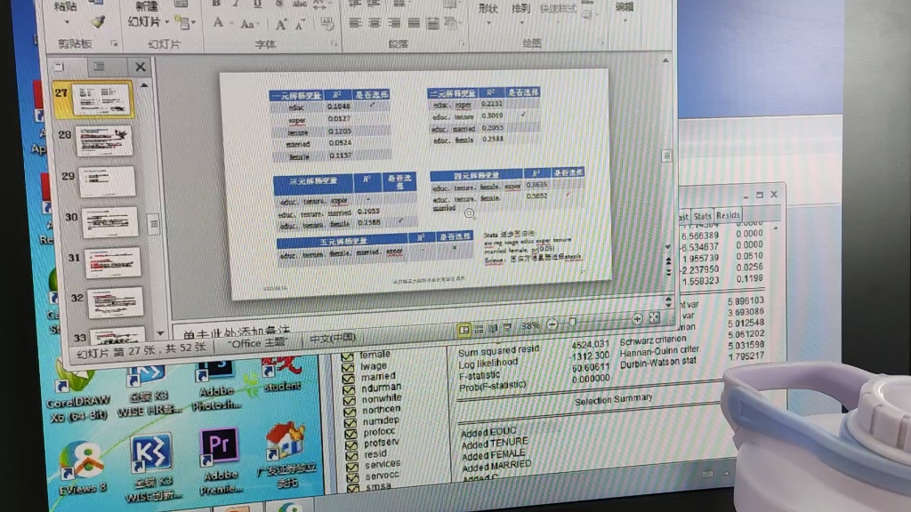
Task: Open the Paste dropdown arrow
Action: click(x=67, y=22)
